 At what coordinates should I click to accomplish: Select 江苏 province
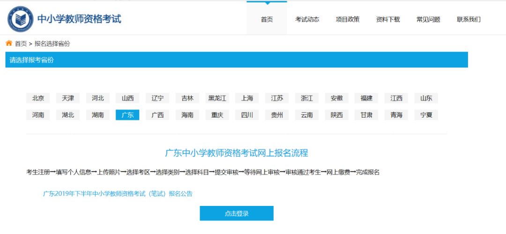(277, 98)
